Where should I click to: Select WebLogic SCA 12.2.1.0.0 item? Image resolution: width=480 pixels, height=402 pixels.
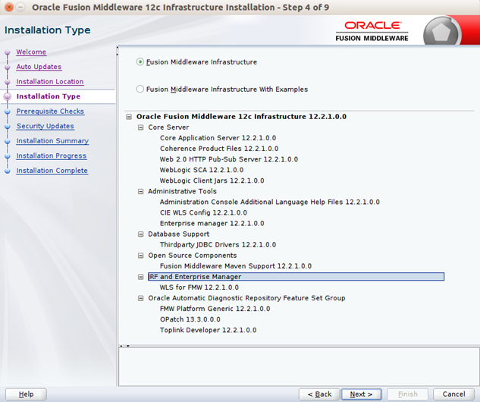[202, 170]
